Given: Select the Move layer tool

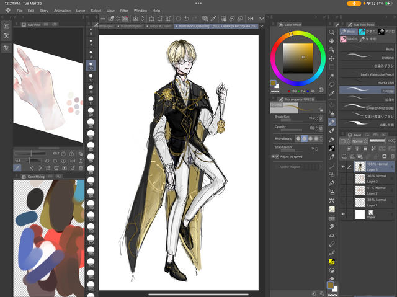Looking at the screenshot, I should click(331, 58).
